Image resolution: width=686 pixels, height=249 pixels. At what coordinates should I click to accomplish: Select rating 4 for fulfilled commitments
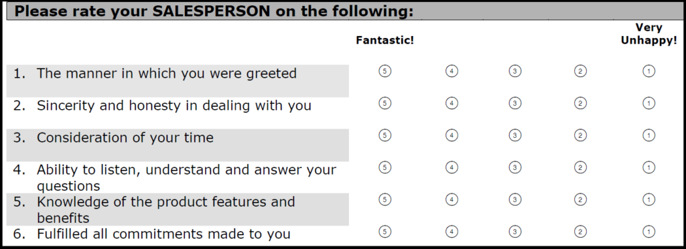[x=452, y=232]
